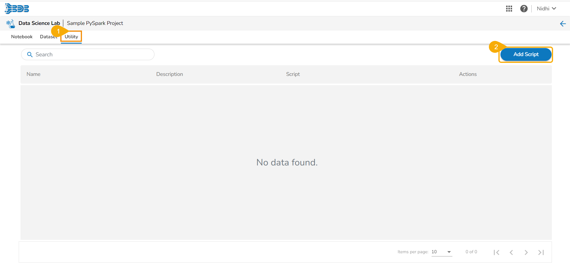Click the BDB logo icon
The image size is (570, 271).
[17, 9]
